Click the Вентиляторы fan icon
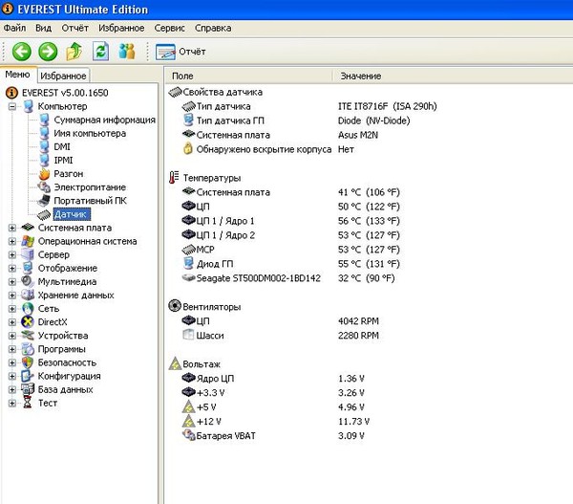Image resolution: width=573 pixels, height=504 pixels. click(175, 306)
